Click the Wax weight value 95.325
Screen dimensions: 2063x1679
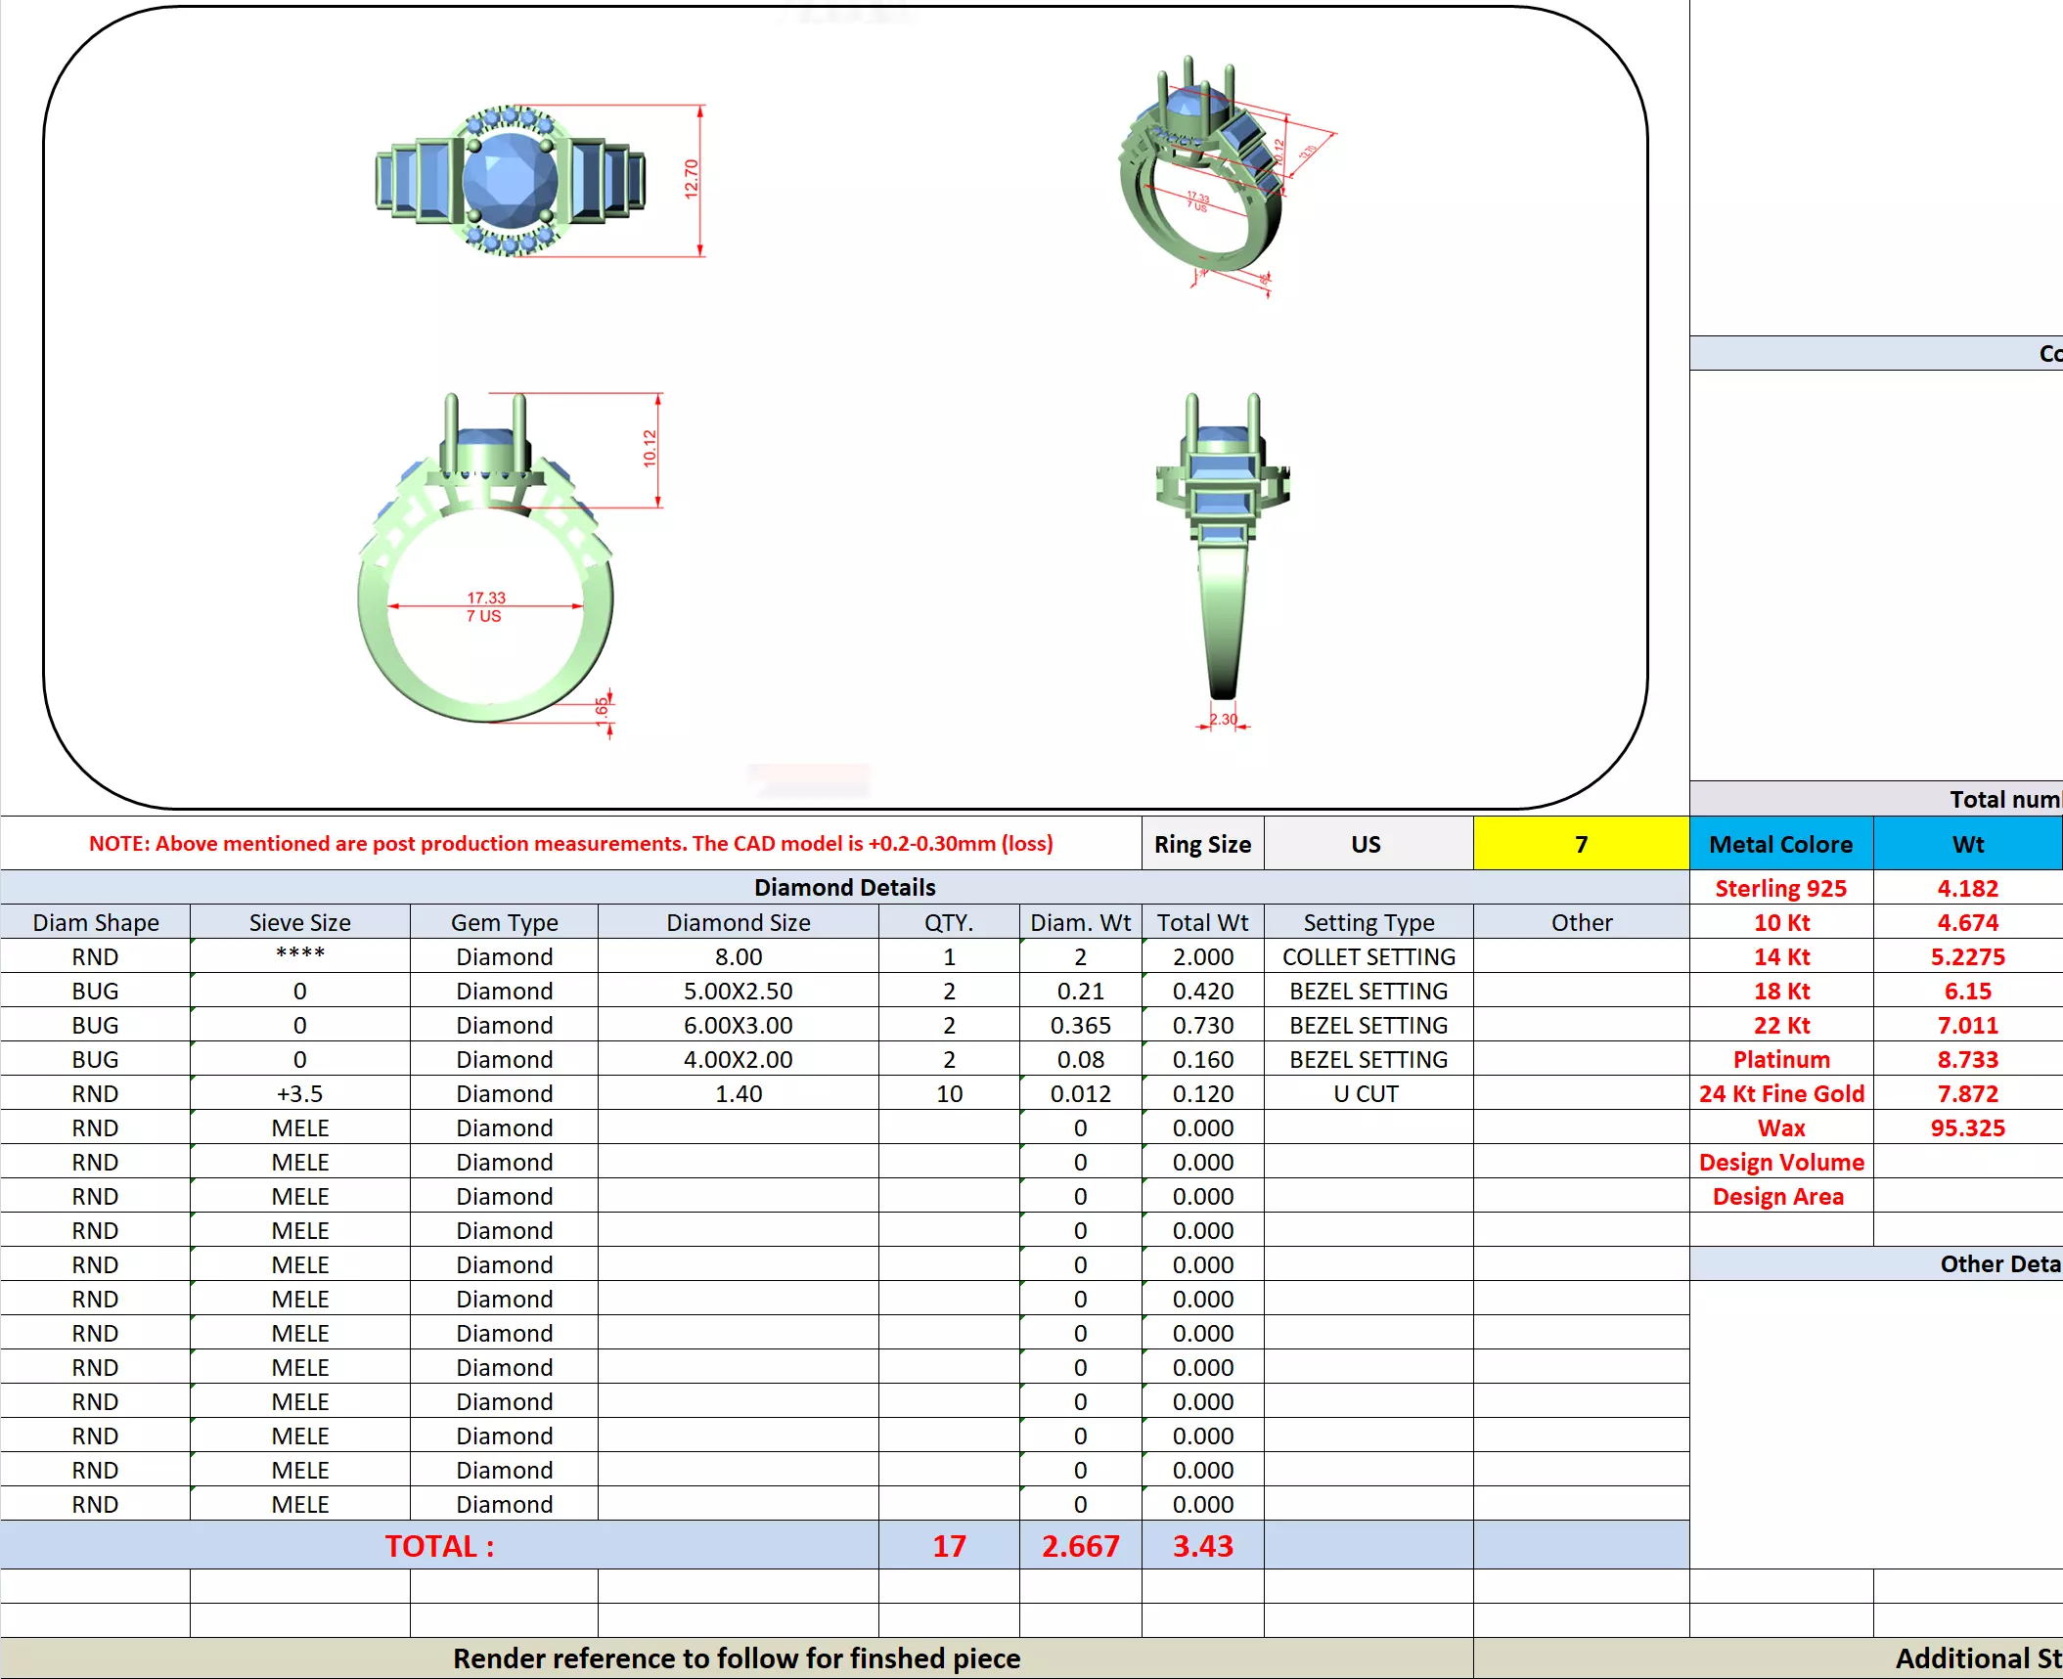(x=1967, y=1127)
